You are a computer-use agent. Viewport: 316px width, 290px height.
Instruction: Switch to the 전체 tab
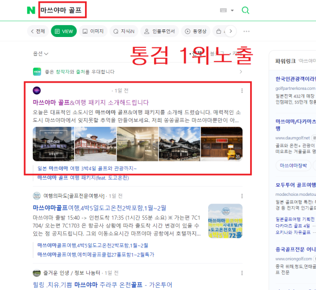[x=38, y=31]
